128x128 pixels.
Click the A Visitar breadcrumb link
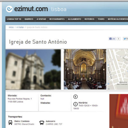(20, 27)
